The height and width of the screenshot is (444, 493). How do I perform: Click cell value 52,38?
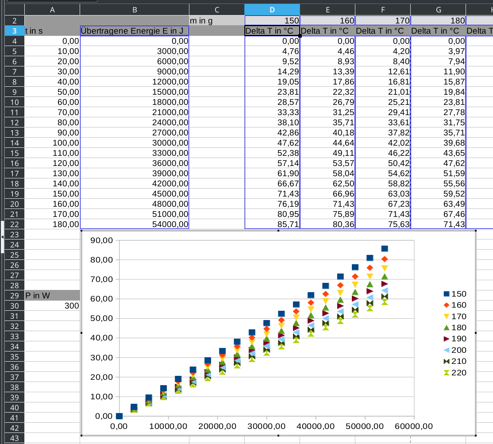pyautogui.click(x=272, y=153)
